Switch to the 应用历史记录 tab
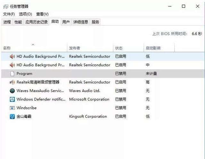Screen dimensions: 205x159 pyautogui.click(x=37, y=22)
